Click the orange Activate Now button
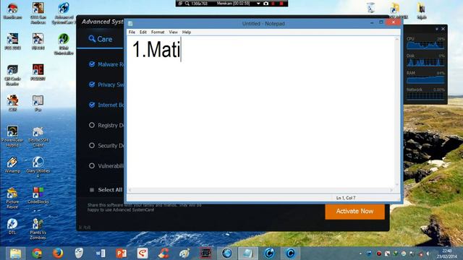The image size is (463, 260). [354, 212]
